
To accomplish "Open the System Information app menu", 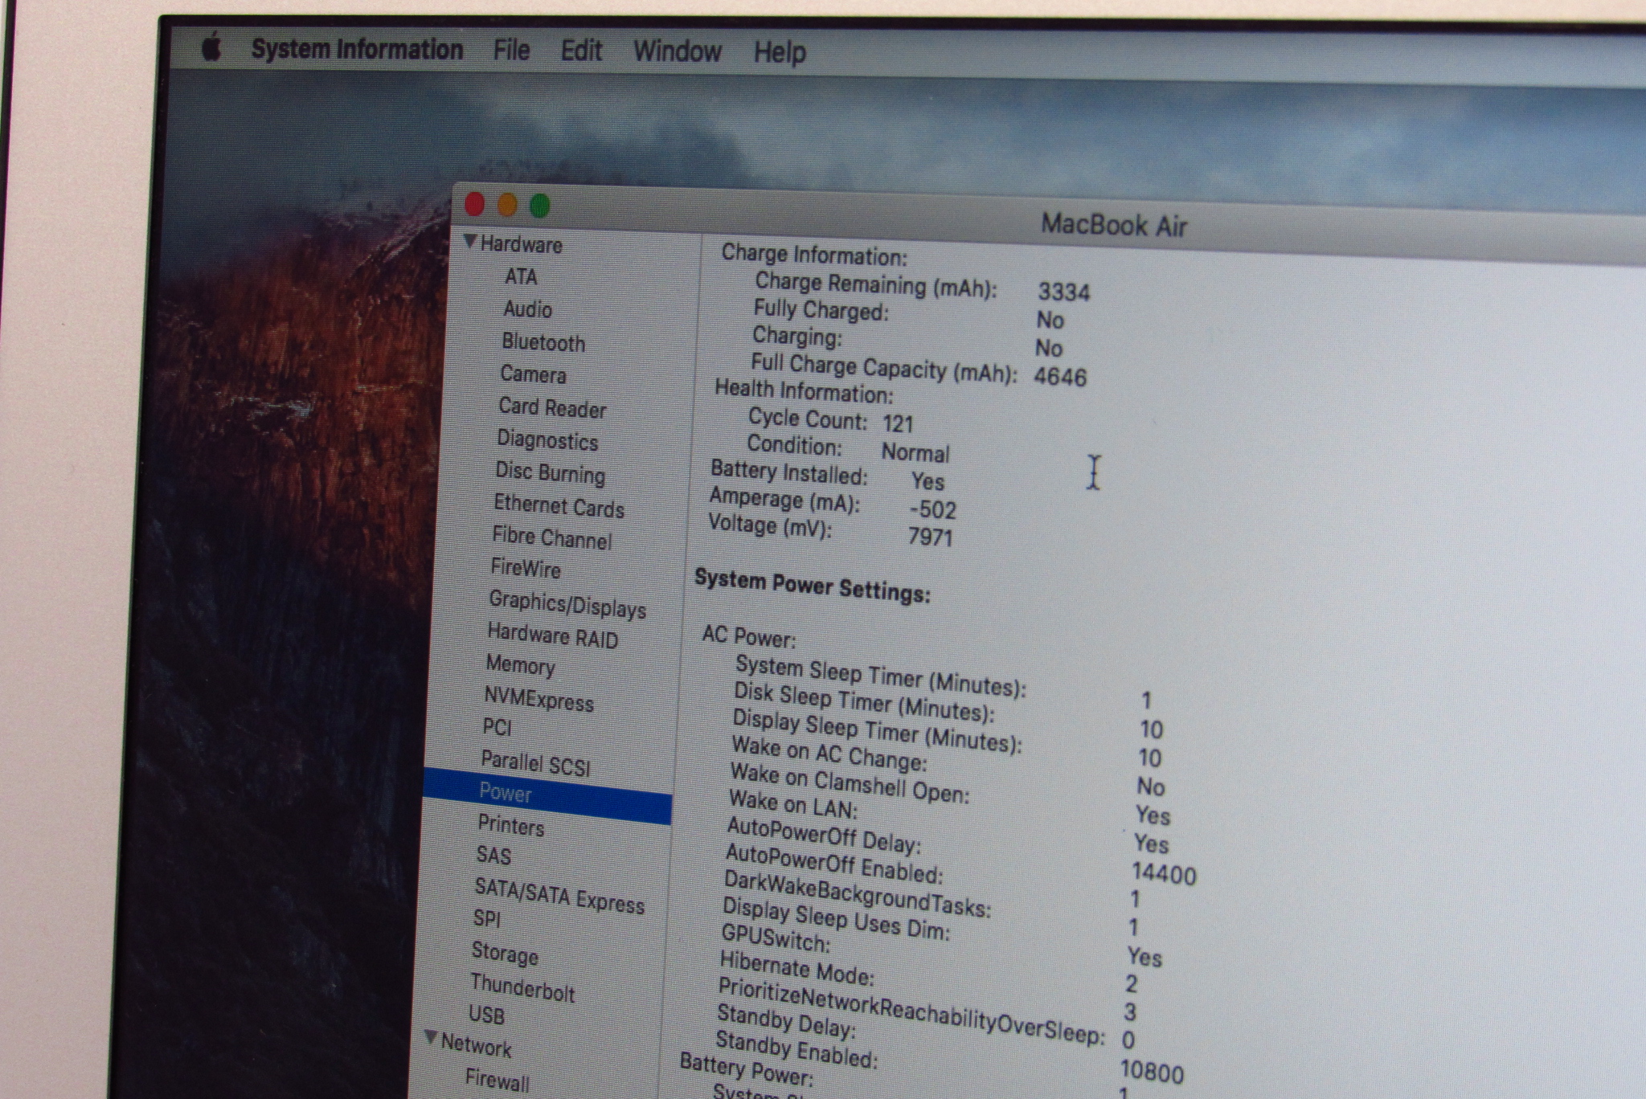I will pos(357,49).
